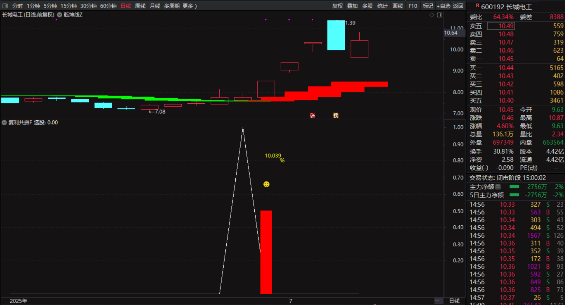Click the orange 榜 marker icon
The image size is (565, 305).
coord(336,116)
